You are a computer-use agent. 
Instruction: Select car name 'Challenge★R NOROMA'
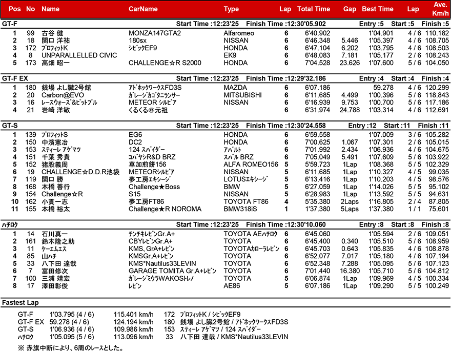[x=165, y=209]
